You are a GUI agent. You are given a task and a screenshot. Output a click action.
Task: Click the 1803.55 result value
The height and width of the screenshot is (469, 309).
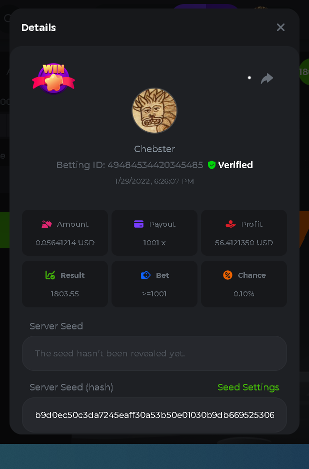pos(65,294)
